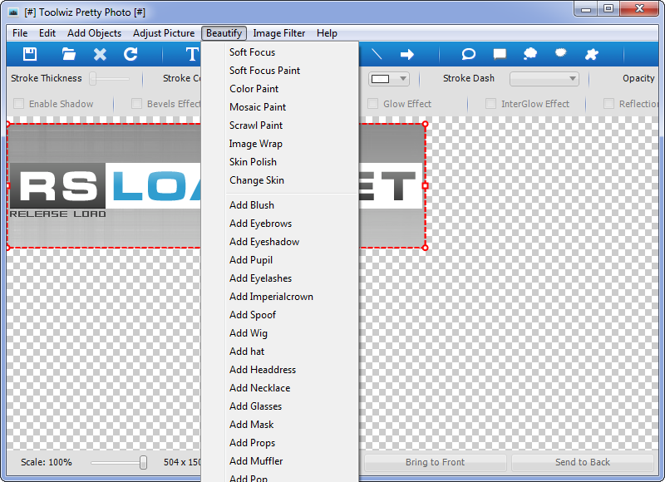
Task: Click the Toolwiz Pretty Photo title bar icon
Action: (x=13, y=12)
